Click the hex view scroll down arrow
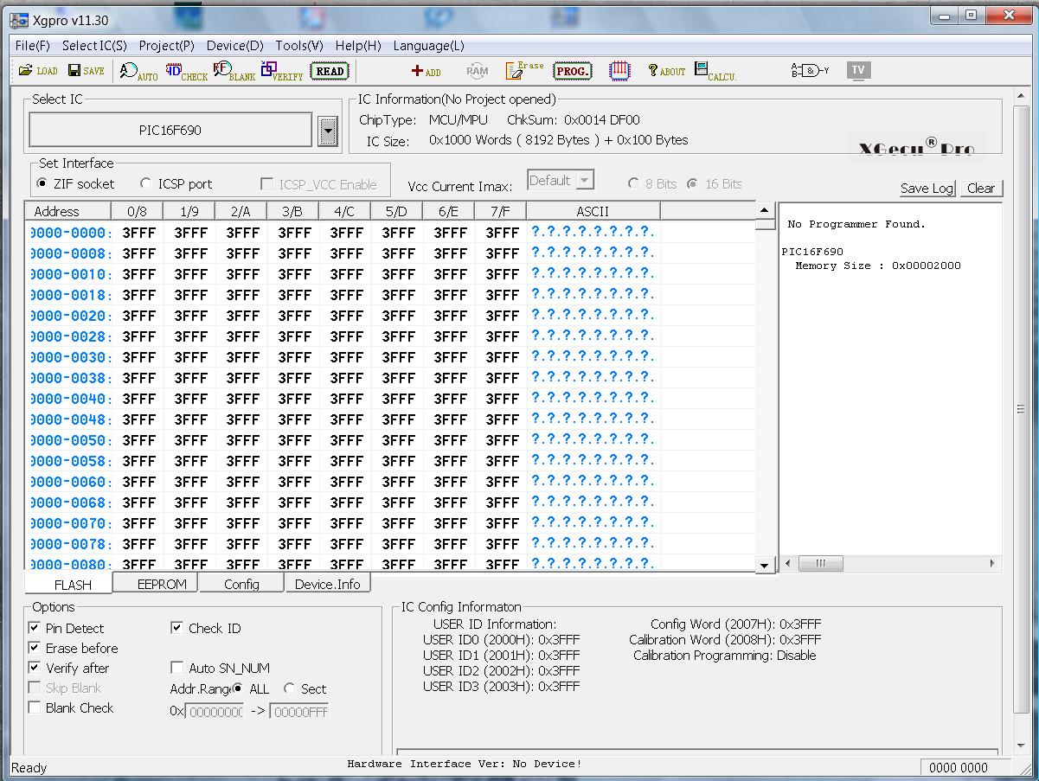 [x=765, y=566]
